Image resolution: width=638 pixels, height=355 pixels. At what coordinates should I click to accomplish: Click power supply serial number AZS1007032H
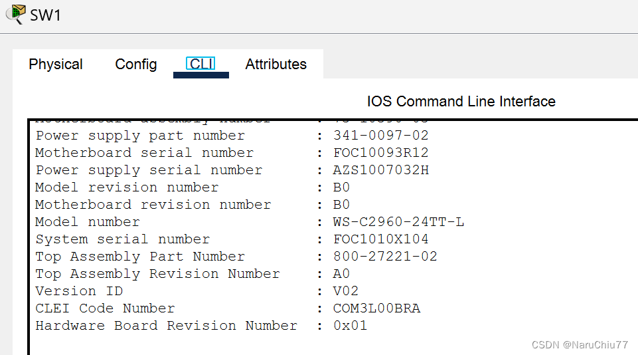(381, 170)
